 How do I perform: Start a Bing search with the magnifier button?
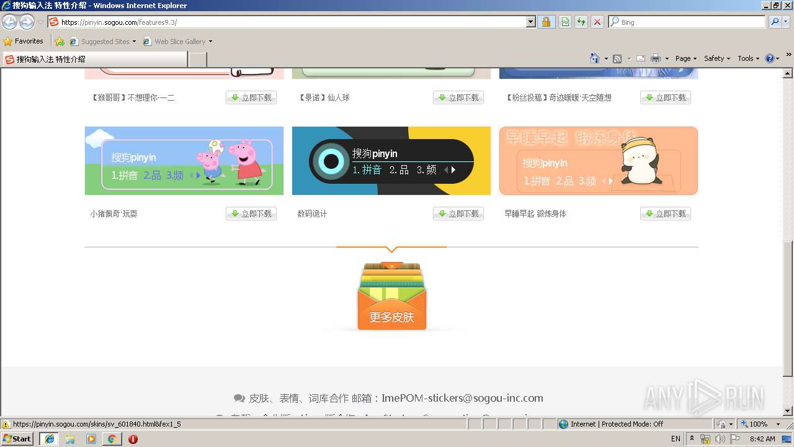[775, 22]
